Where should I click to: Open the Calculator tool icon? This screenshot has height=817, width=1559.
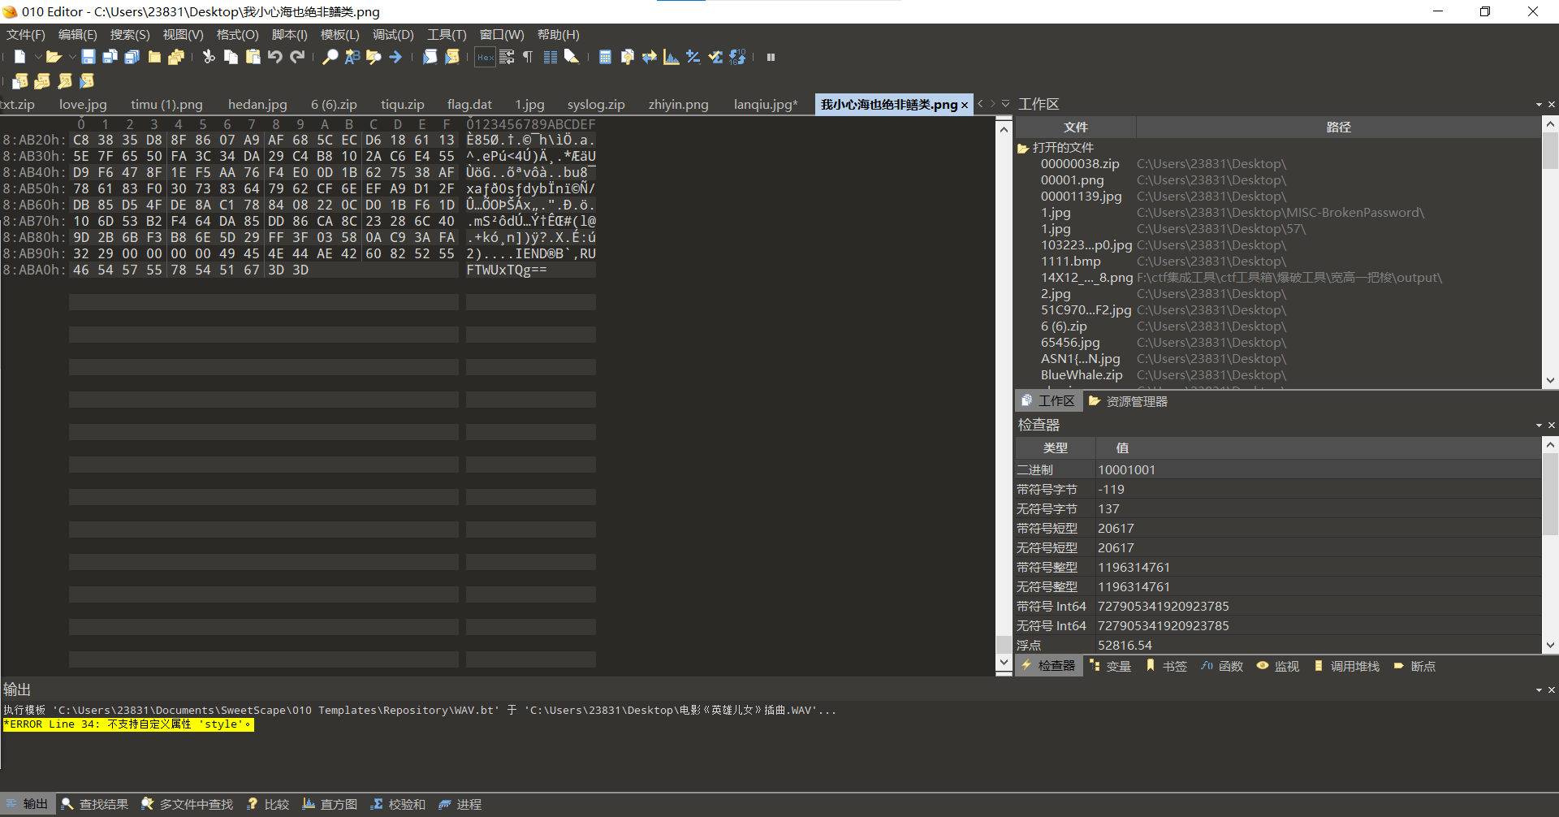click(x=605, y=57)
